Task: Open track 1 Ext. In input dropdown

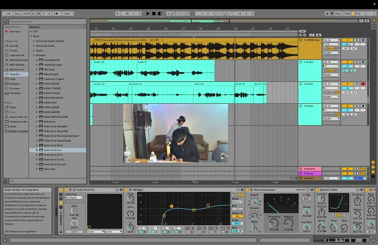Action: click(x=331, y=40)
